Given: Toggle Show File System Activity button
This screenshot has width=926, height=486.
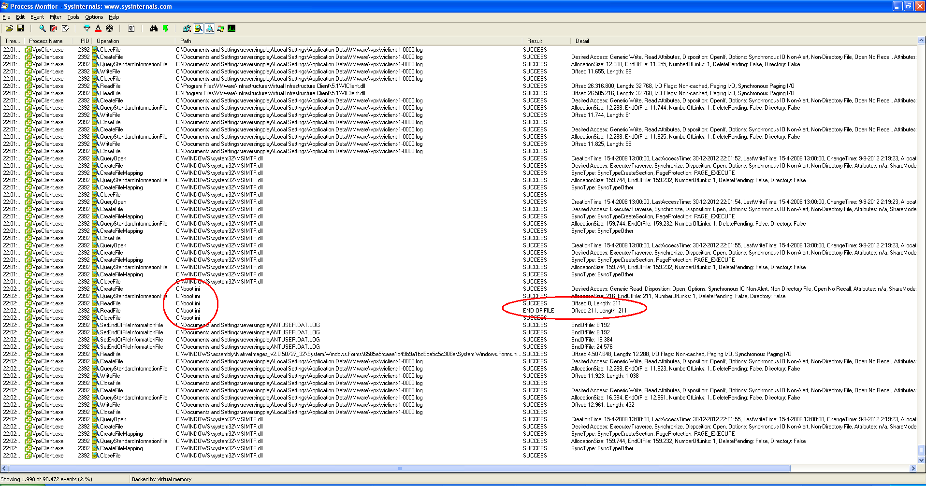Looking at the screenshot, I should (198, 29).
